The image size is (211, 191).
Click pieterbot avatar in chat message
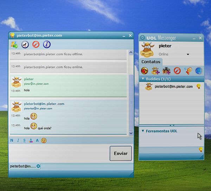click(x=17, y=107)
